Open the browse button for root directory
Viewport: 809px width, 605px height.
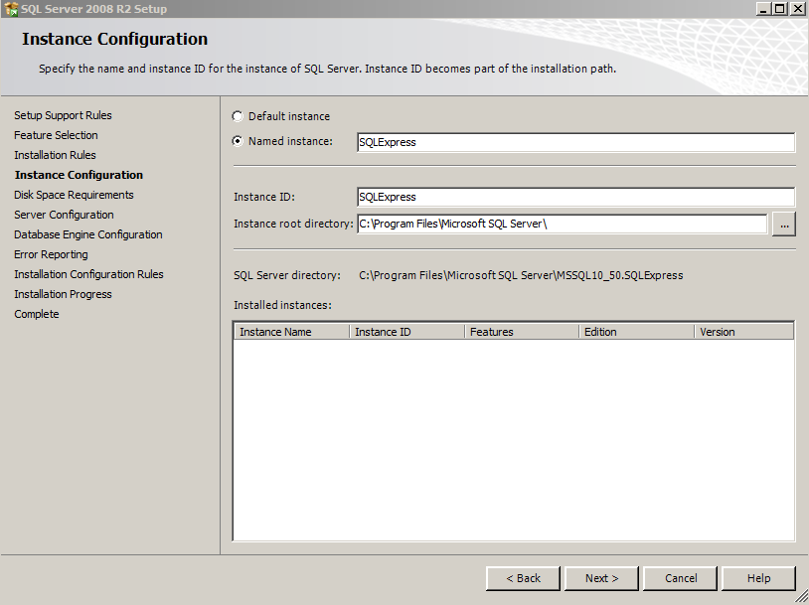pyautogui.click(x=784, y=225)
